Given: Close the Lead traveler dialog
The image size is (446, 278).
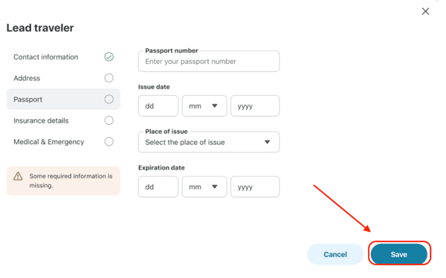Looking at the screenshot, I should pos(425,11).
